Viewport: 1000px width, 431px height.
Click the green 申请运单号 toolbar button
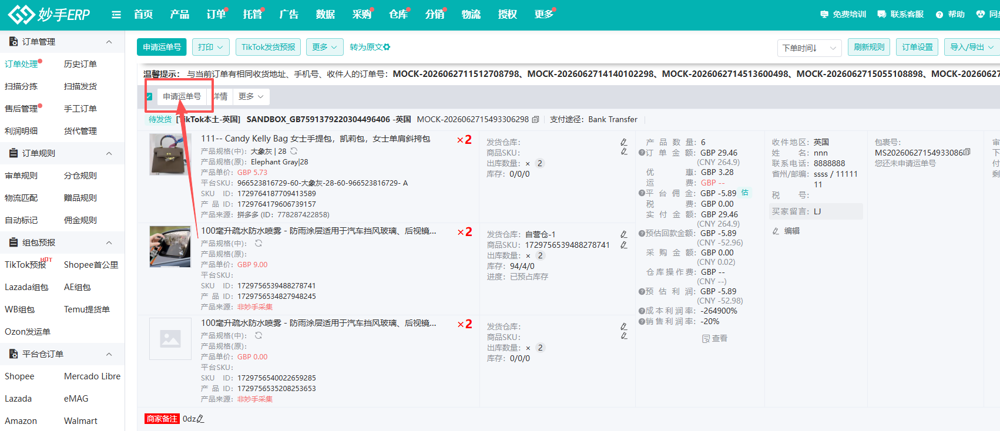tap(162, 47)
